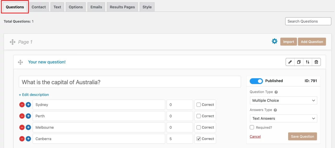Screen dimensions: 335x148
Task: Mark Sydney as Correct
Action: click(x=199, y=105)
